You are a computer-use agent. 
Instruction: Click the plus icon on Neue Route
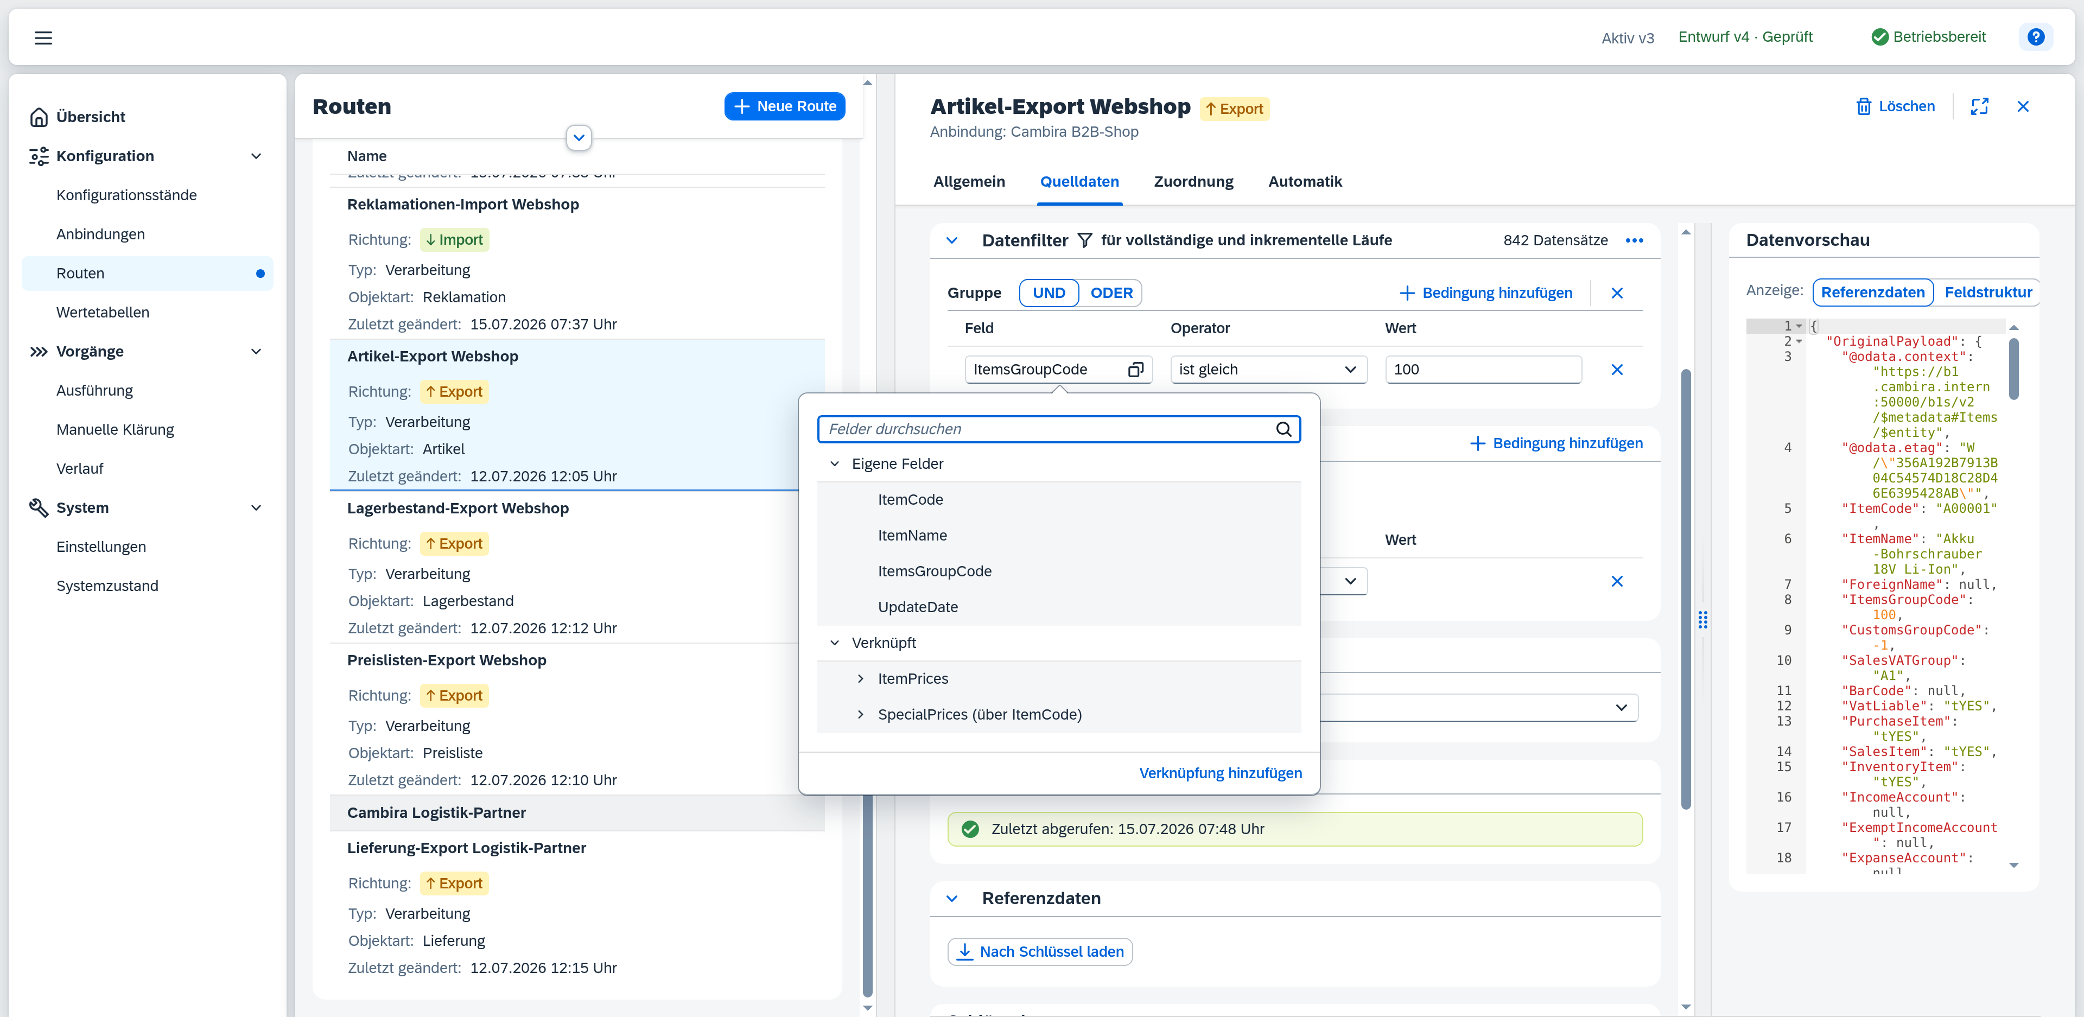tap(742, 107)
